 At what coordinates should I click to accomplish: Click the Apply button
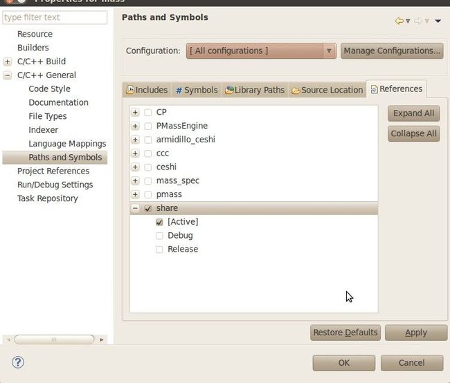(x=416, y=333)
